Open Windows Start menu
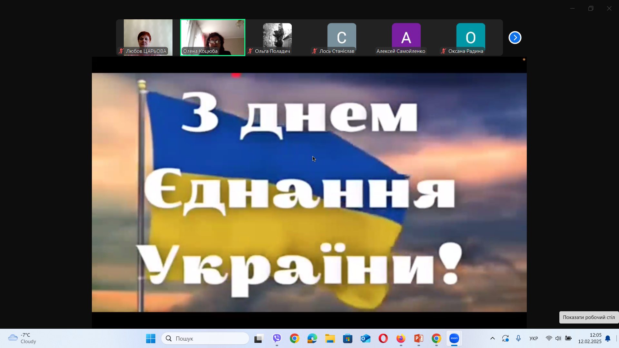The height and width of the screenshot is (348, 619). [151, 338]
